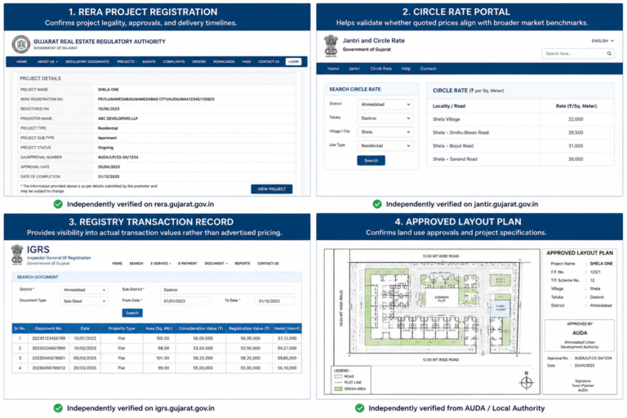Open the E-SERVICE menu on IGRS
The height and width of the screenshot is (418, 627).
pyautogui.click(x=161, y=264)
